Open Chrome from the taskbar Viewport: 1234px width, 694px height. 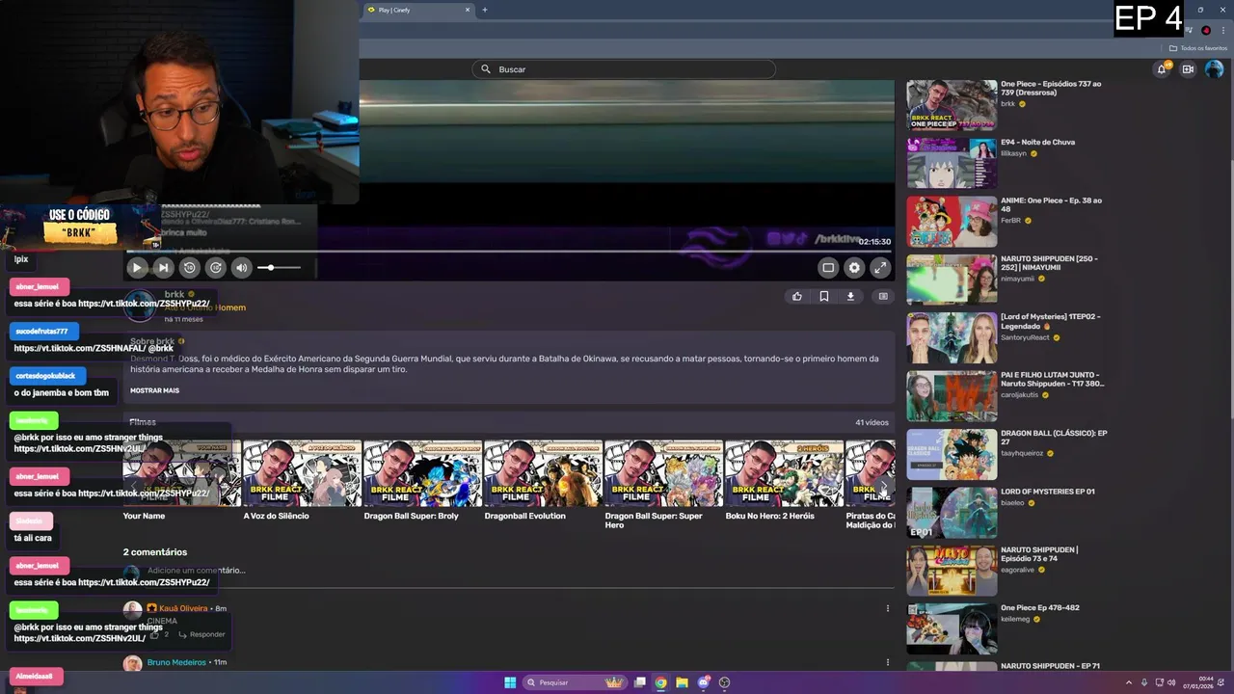660,682
